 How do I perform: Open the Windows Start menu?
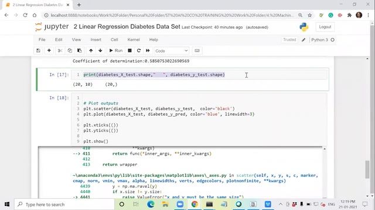pyautogui.click(x=7, y=204)
